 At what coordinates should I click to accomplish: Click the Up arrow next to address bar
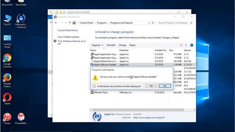pyautogui.click(x=70, y=23)
